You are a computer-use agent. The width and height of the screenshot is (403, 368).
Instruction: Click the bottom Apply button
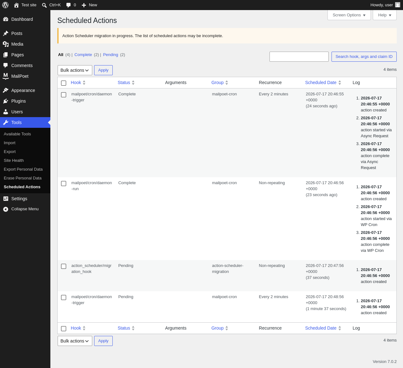[x=103, y=341]
